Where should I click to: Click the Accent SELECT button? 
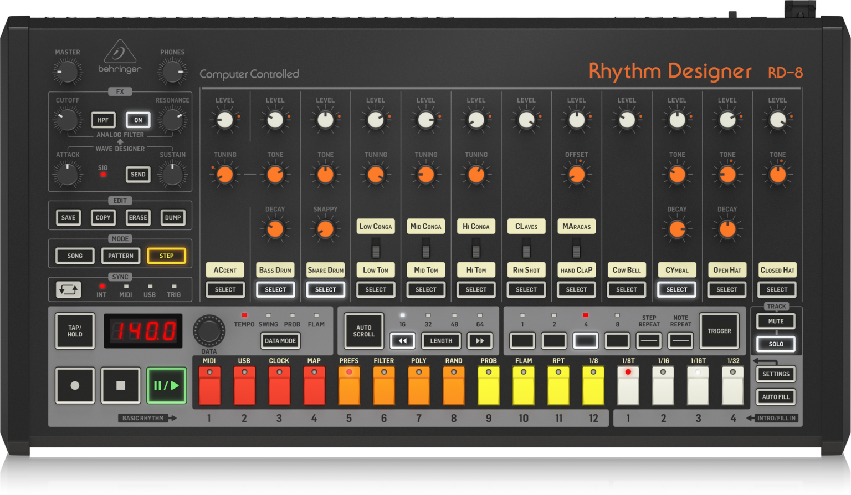[225, 289]
